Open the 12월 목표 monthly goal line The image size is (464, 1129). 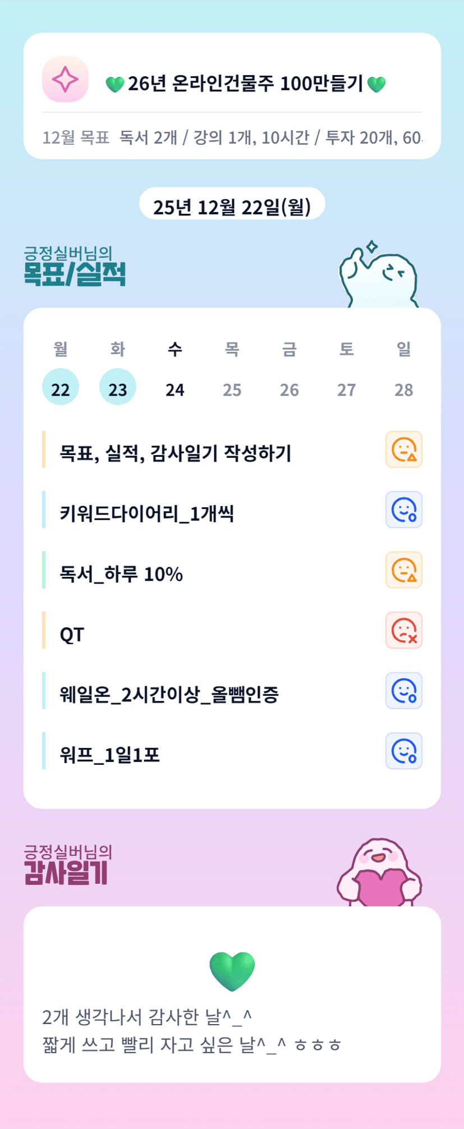(x=232, y=137)
